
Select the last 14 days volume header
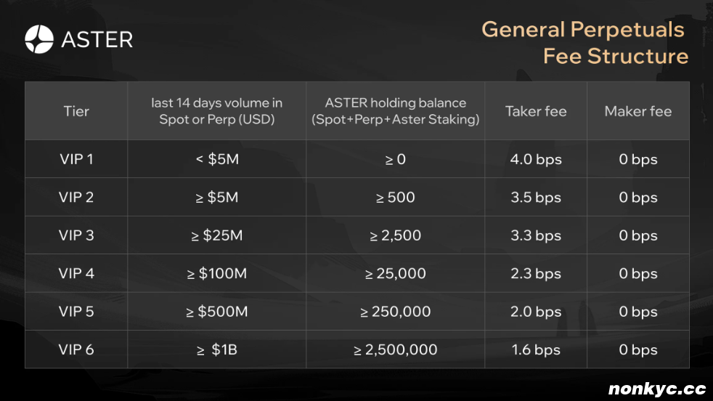pyautogui.click(x=217, y=111)
